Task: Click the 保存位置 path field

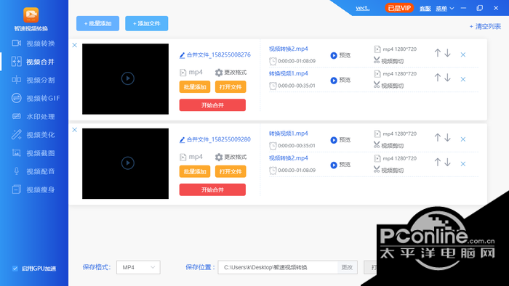Action: click(278, 267)
